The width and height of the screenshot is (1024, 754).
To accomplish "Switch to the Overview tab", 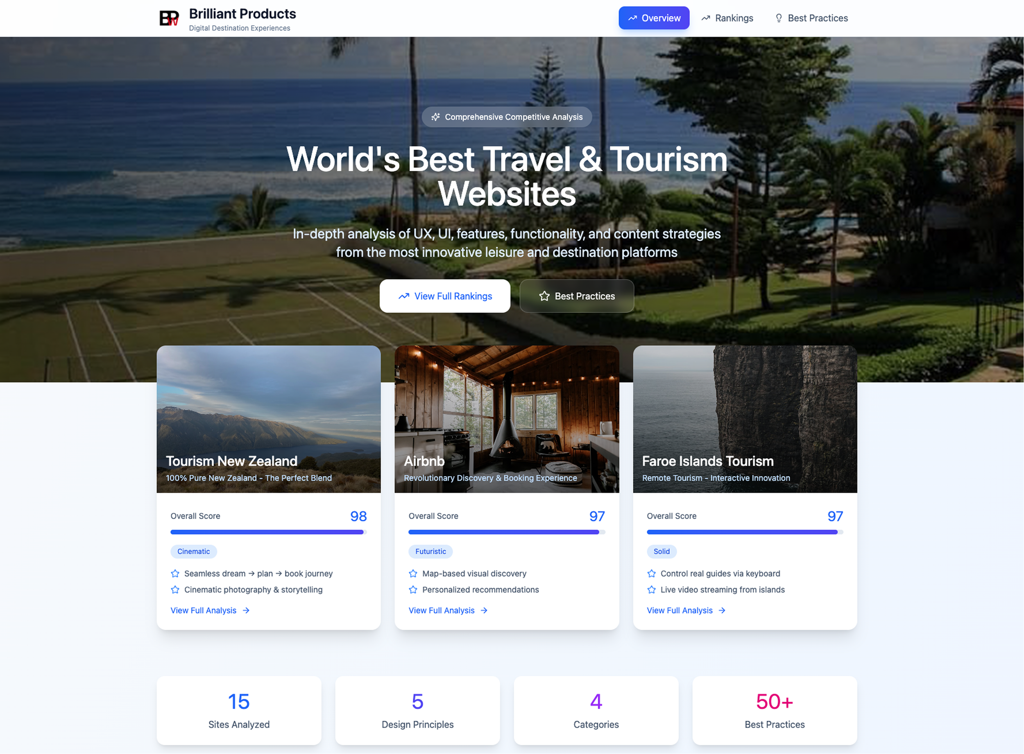I will click(x=654, y=18).
